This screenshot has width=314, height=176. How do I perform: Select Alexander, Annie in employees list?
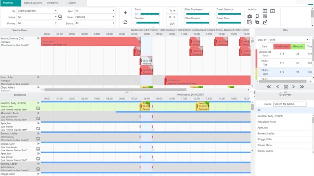tap(267, 122)
